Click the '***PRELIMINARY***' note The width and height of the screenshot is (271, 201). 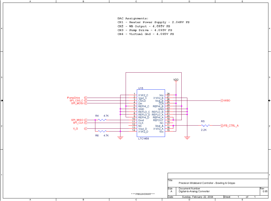(143, 194)
